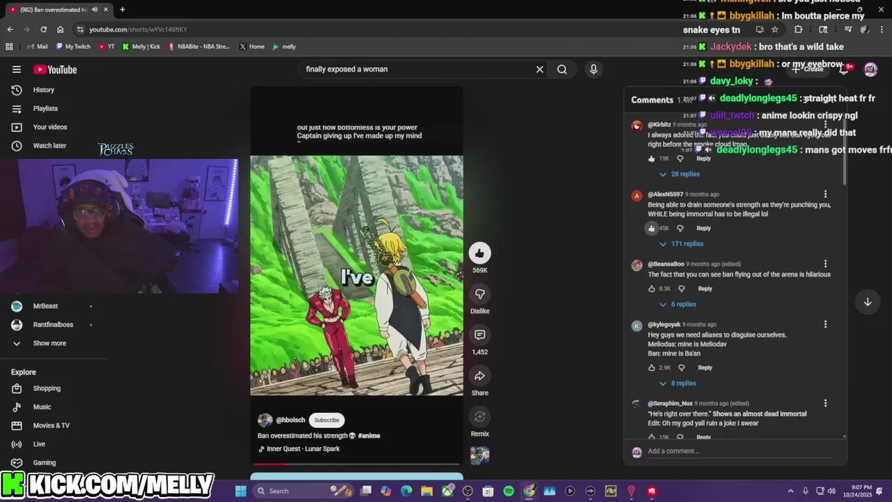Open the Melly | Kick bookmark
Image resolution: width=892 pixels, height=502 pixels.
tap(141, 47)
